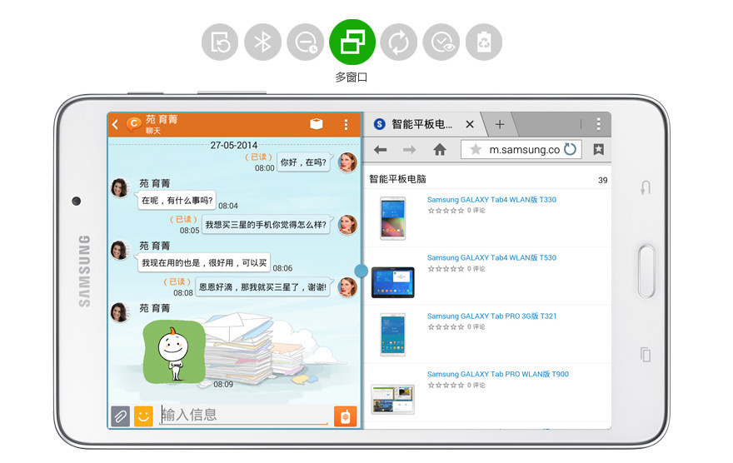Tap the box icon in chat header

(317, 124)
